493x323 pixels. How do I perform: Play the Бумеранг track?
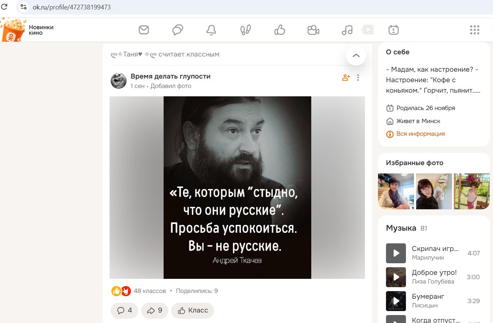(x=396, y=301)
